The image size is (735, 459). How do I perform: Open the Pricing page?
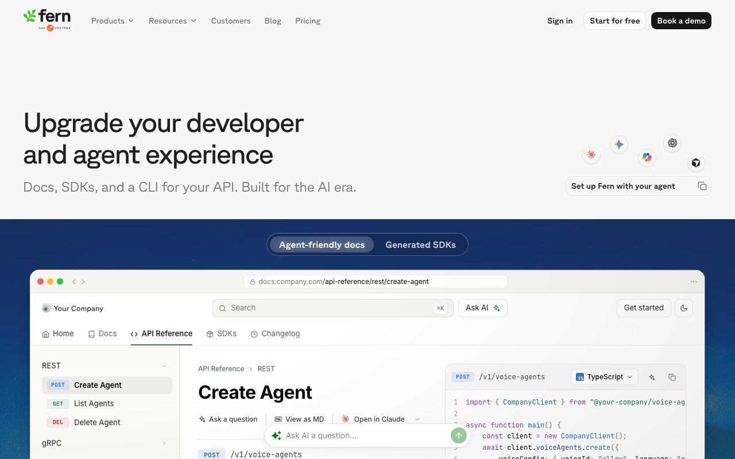click(x=308, y=21)
